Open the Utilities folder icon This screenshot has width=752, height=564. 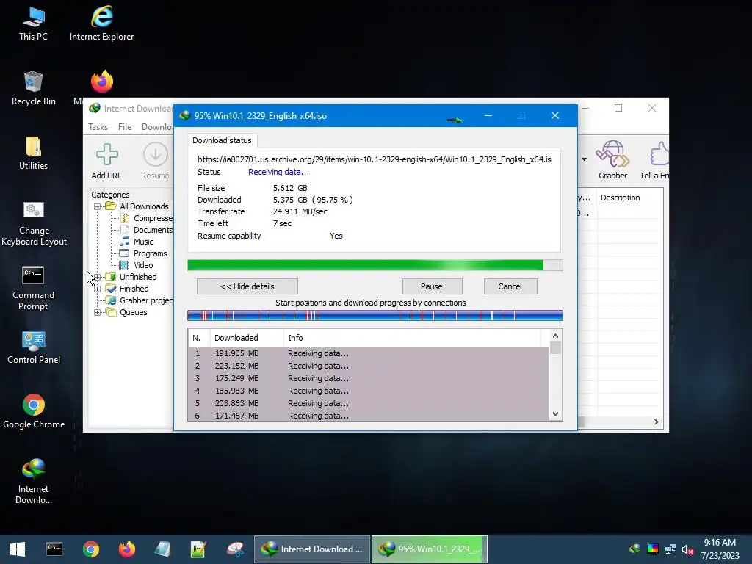pos(34,146)
